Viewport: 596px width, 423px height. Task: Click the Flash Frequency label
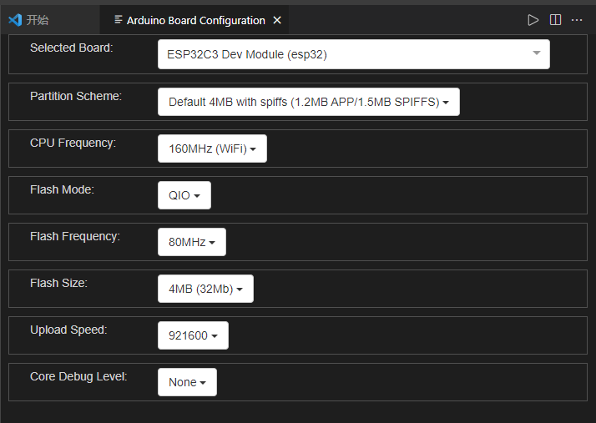point(75,236)
